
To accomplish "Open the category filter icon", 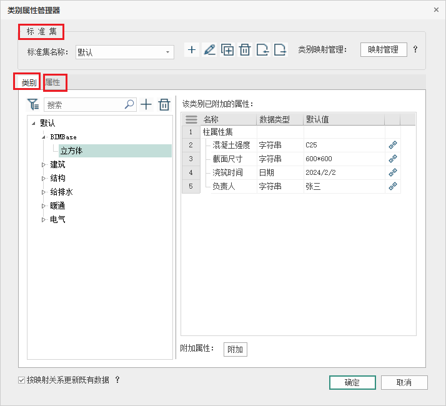I will point(33,104).
